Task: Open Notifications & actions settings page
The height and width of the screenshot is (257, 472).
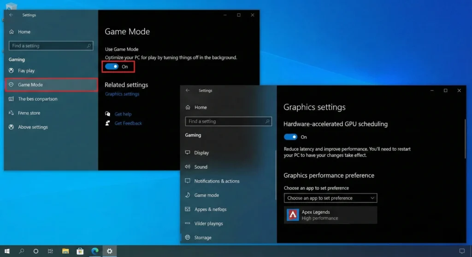Action: click(x=217, y=181)
